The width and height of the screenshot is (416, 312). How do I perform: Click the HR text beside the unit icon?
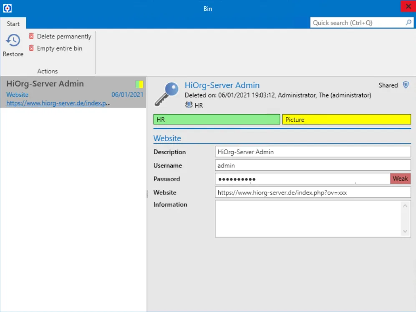[199, 105]
